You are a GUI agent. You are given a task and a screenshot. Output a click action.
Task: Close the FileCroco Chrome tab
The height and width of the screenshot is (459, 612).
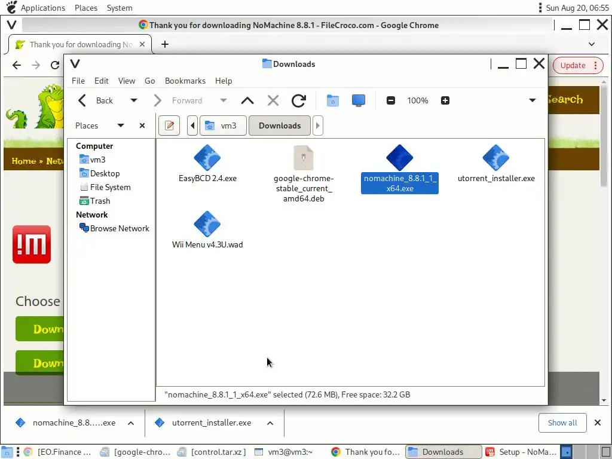tap(142, 44)
